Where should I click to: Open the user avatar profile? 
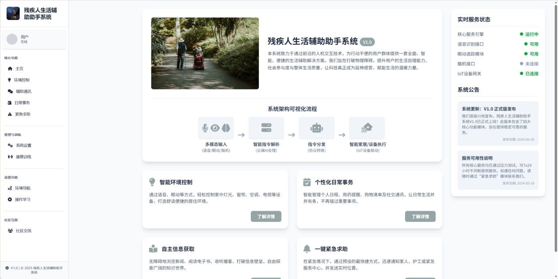pos(12,39)
